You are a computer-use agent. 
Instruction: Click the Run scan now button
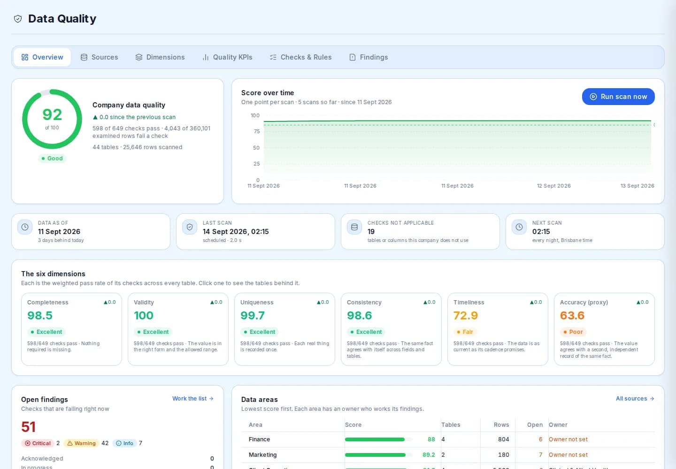[x=618, y=97]
